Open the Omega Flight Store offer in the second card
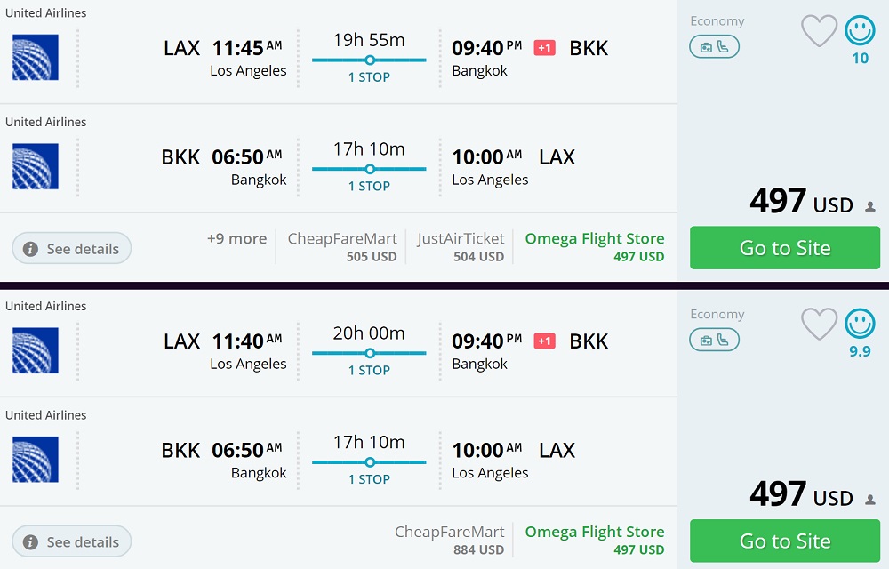Screen dimensions: 889x569 pyautogui.click(x=594, y=541)
